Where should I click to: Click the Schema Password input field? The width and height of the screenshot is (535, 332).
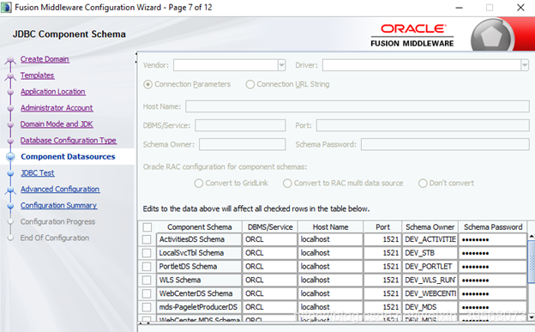click(x=445, y=144)
